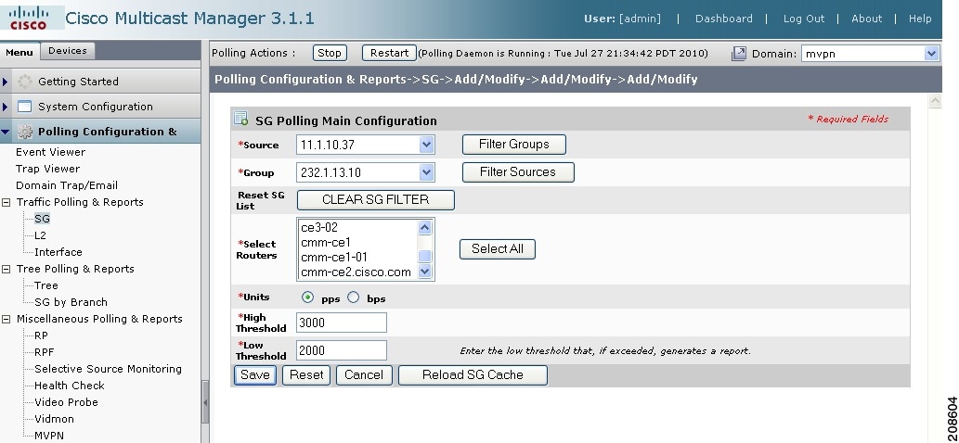Viewport: 959px width, 443px height.
Task: Click the Polling Configuration gear icon
Action: tap(24, 132)
